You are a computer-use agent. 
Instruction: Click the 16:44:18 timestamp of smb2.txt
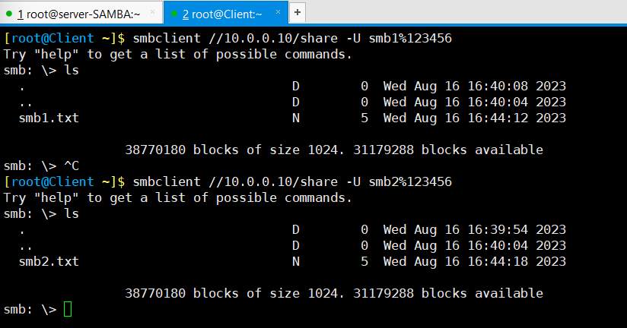click(498, 261)
